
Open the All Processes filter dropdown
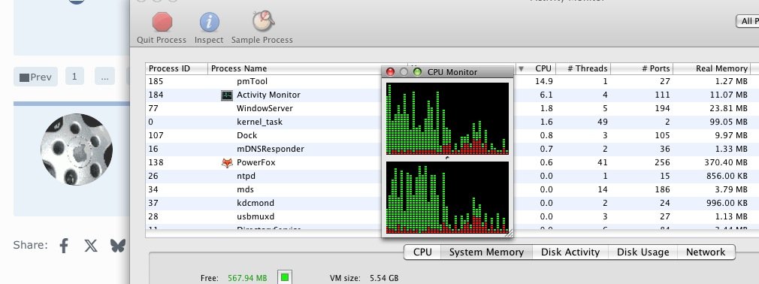point(747,21)
